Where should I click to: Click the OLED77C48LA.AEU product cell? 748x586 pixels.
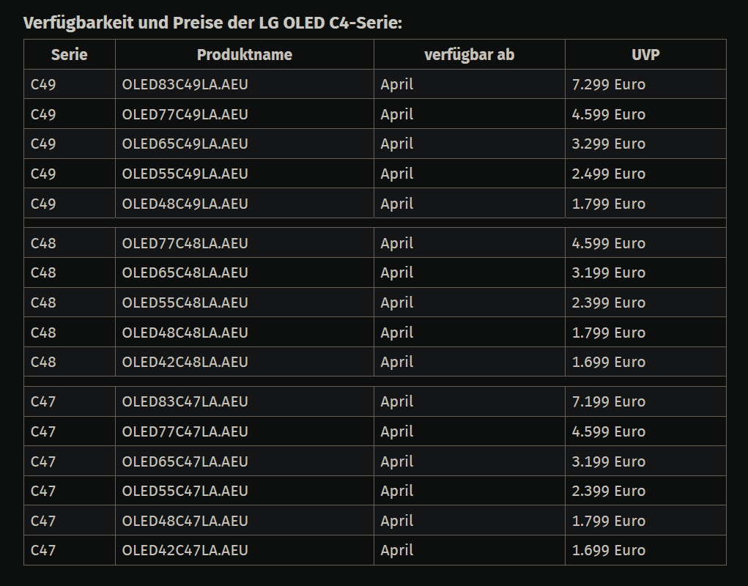coord(185,243)
